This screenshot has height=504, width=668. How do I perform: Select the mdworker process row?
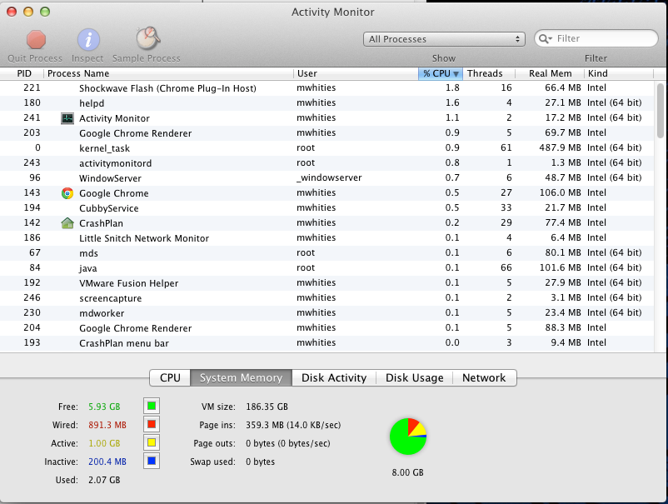(x=327, y=313)
